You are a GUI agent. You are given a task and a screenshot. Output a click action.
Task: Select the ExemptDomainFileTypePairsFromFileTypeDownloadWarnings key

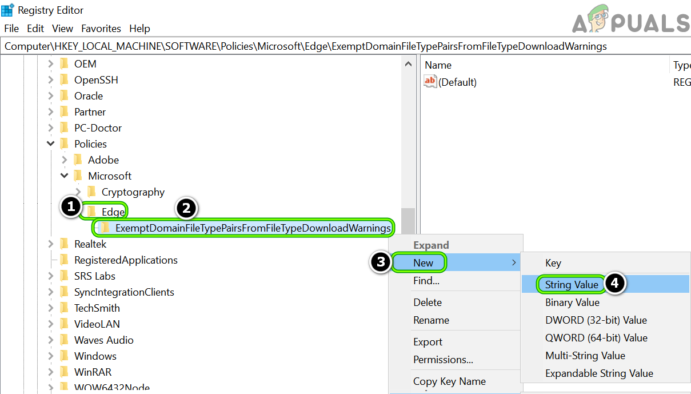pos(253,228)
